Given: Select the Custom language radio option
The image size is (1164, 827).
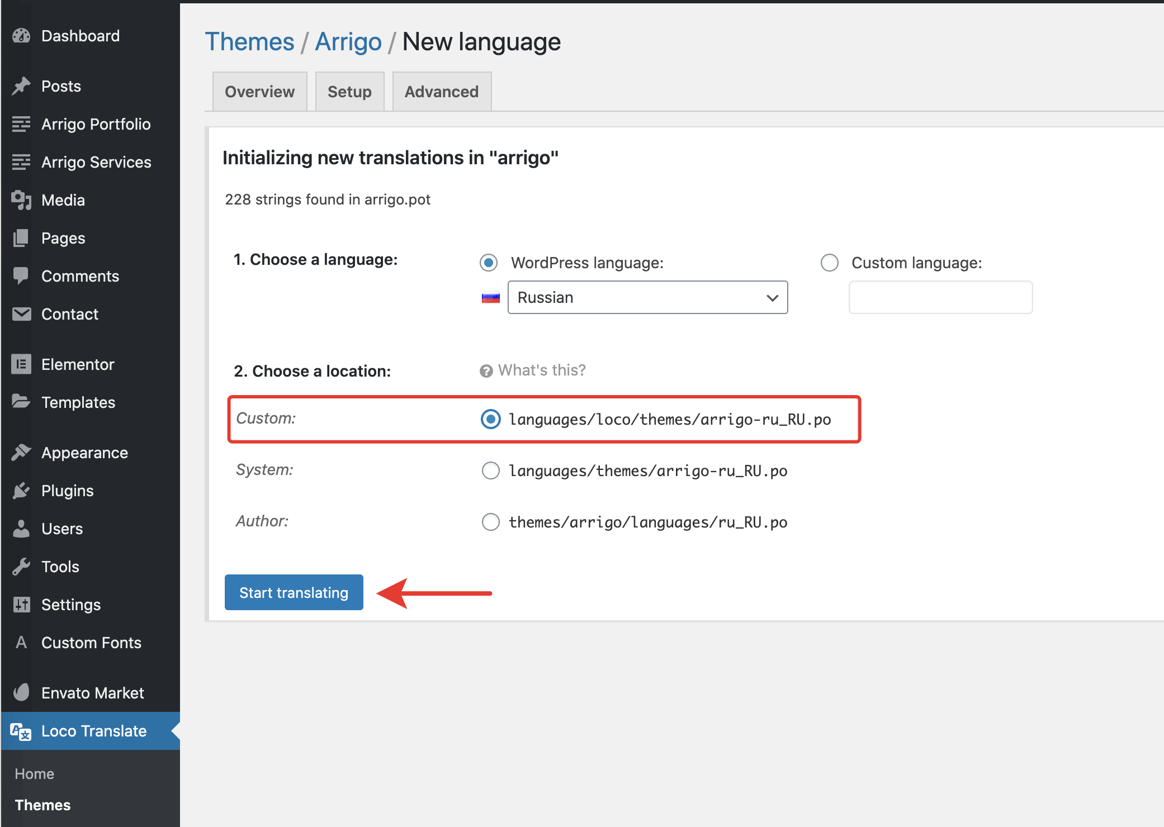Looking at the screenshot, I should 829,263.
